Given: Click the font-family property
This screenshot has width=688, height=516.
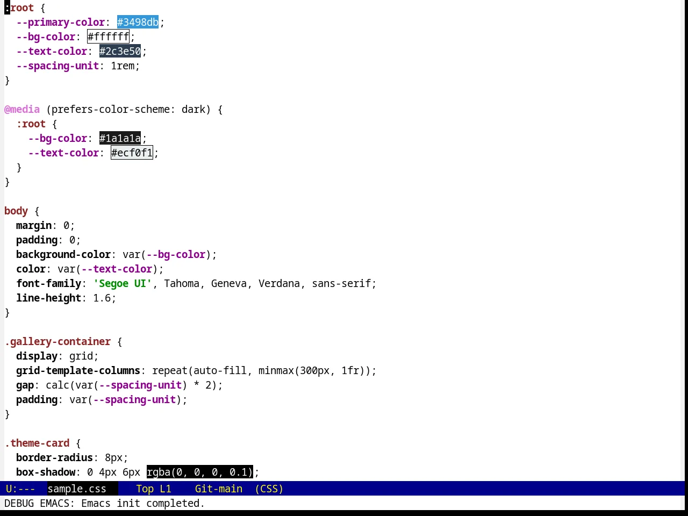Looking at the screenshot, I should click(x=48, y=283).
